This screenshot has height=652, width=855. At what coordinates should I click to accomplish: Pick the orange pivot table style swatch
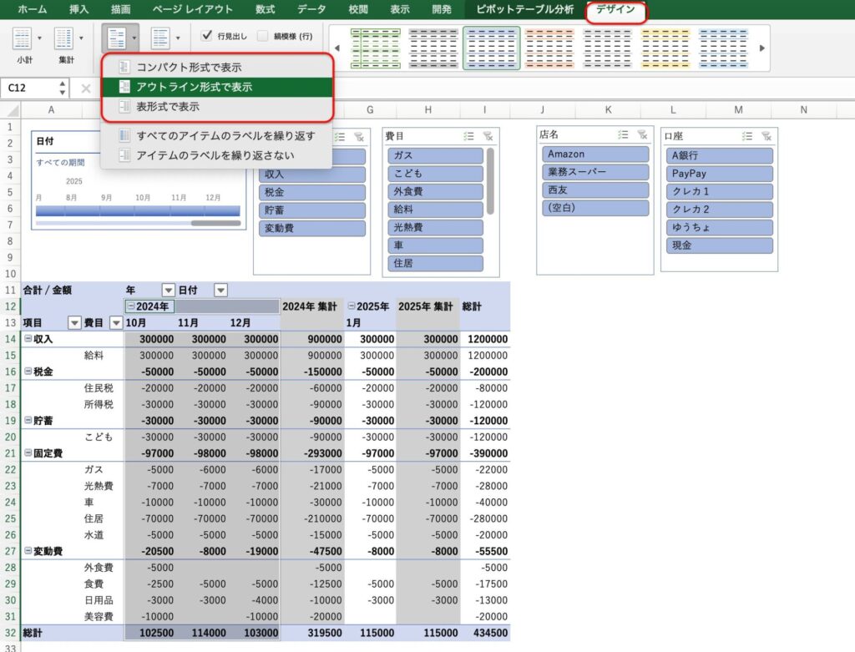[x=549, y=48]
